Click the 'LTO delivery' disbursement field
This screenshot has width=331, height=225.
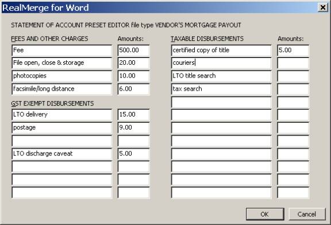(61, 115)
